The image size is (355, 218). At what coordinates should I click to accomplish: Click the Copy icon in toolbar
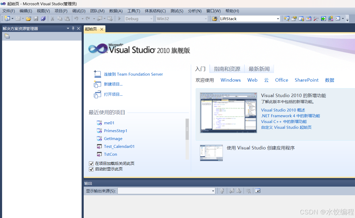60,19
